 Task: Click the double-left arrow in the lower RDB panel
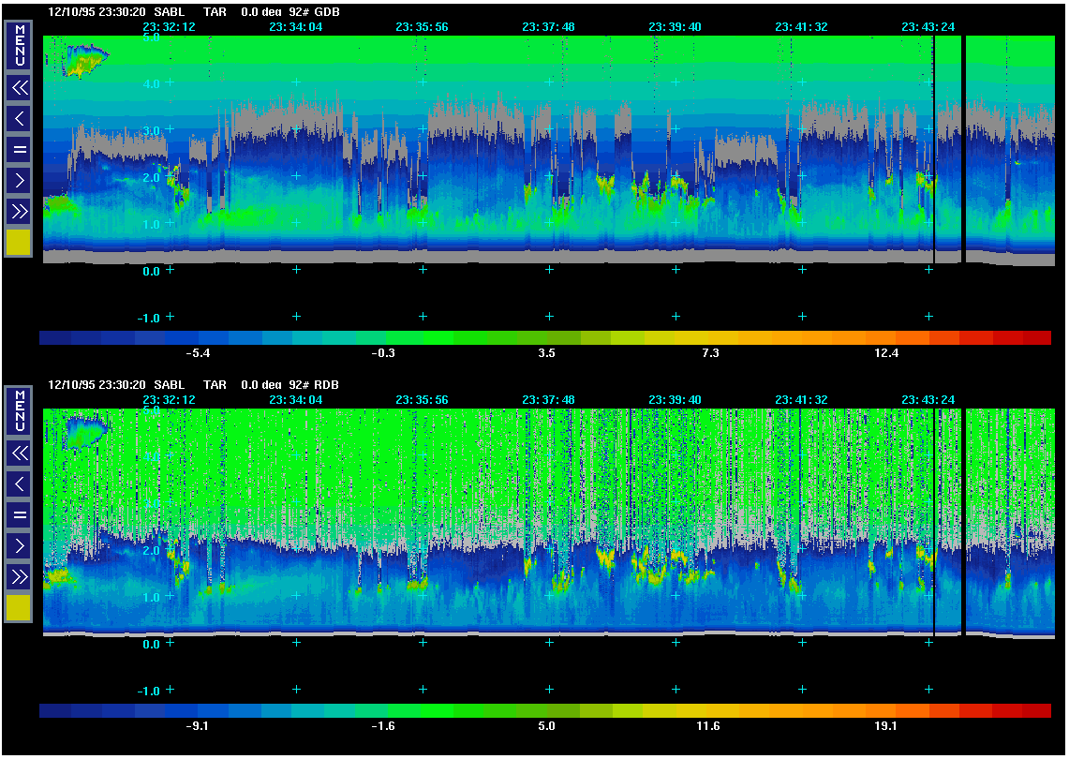(20, 454)
